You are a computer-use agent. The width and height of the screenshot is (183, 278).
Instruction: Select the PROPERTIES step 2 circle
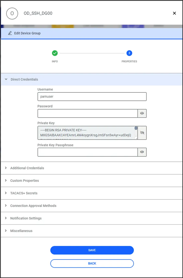[x=129, y=53]
